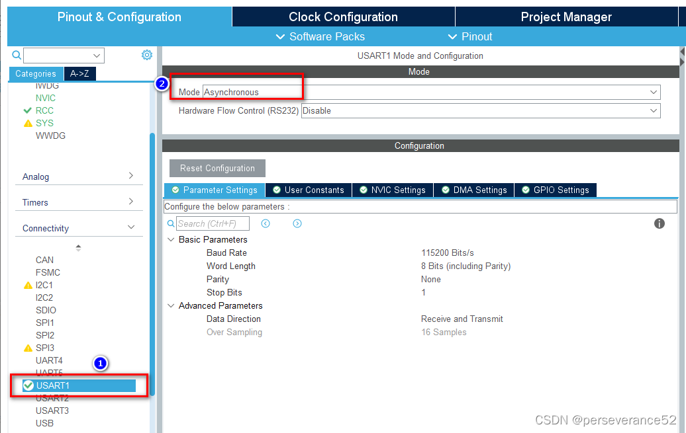
Task: Select SDIO under Connectivity
Action: pyautogui.click(x=46, y=310)
